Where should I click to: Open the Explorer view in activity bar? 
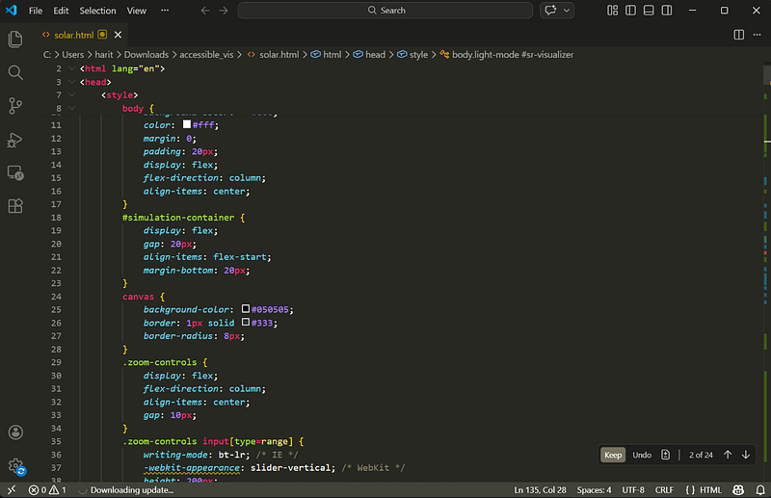coord(15,39)
